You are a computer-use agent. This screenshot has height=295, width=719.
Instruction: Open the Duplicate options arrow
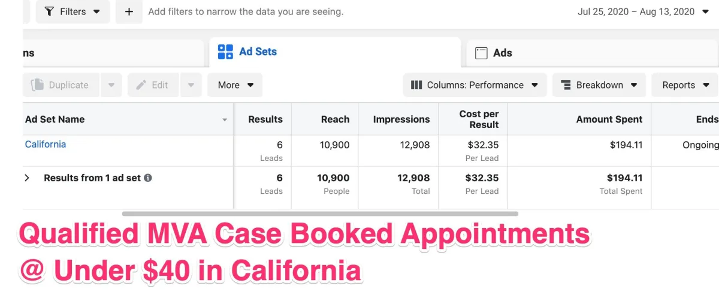pos(111,85)
